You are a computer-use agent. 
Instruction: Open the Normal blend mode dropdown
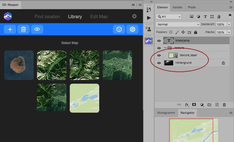pos(178,24)
